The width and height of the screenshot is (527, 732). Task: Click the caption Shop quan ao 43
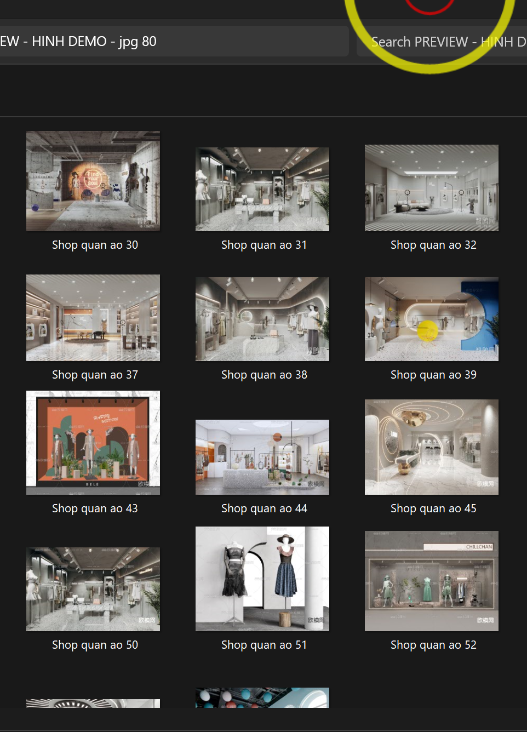(x=95, y=508)
